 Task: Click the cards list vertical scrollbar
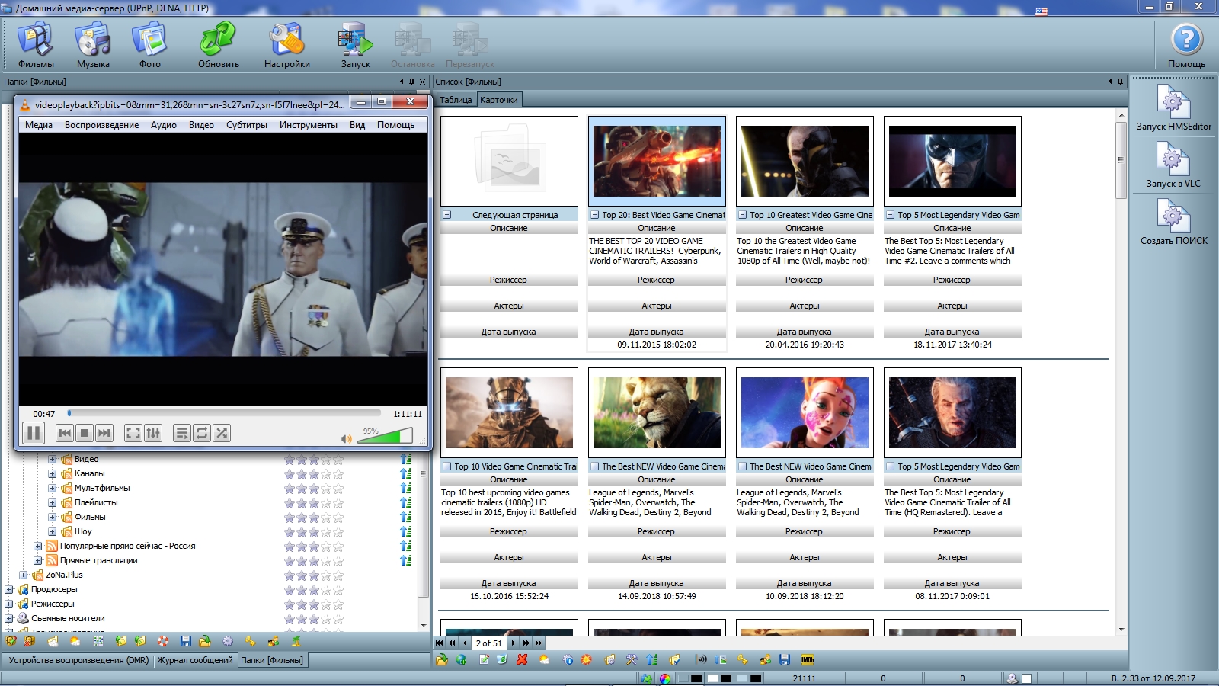1121,160
